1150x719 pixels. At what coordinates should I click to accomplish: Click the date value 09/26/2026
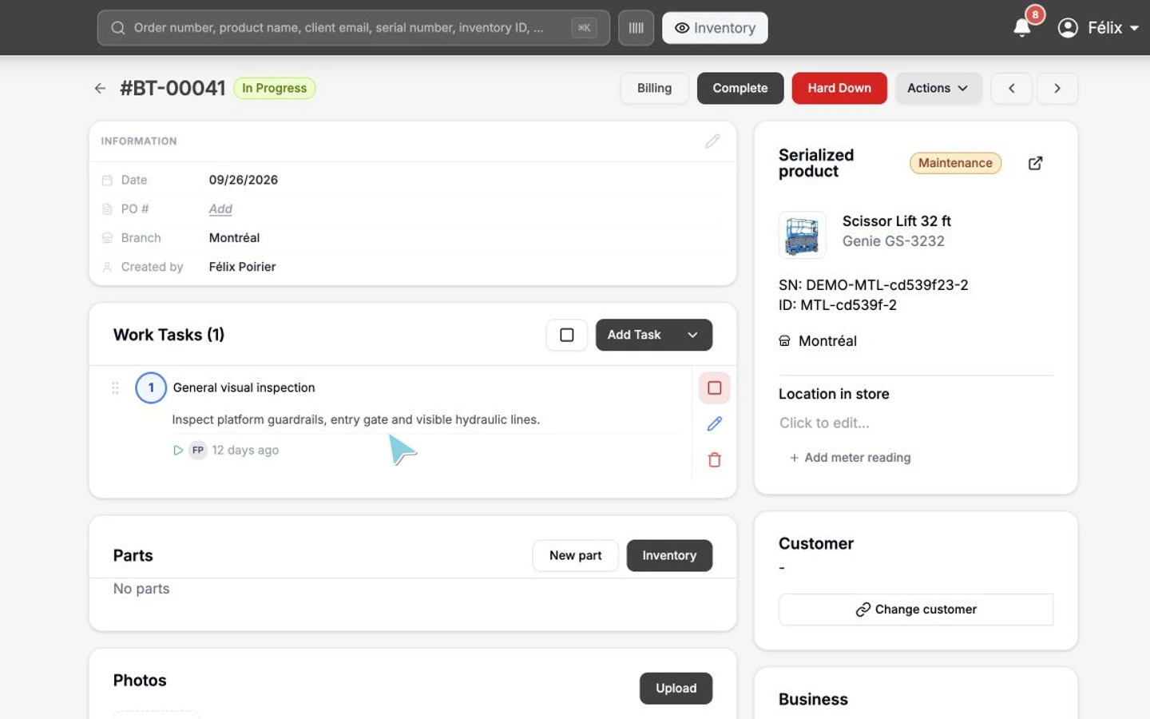tap(244, 180)
